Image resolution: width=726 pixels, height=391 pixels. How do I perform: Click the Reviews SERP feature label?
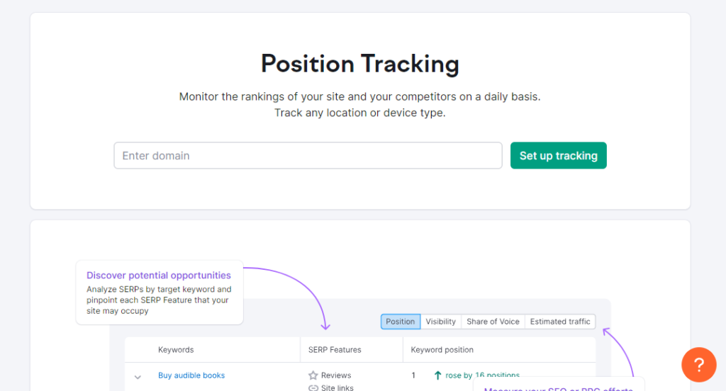(336, 375)
